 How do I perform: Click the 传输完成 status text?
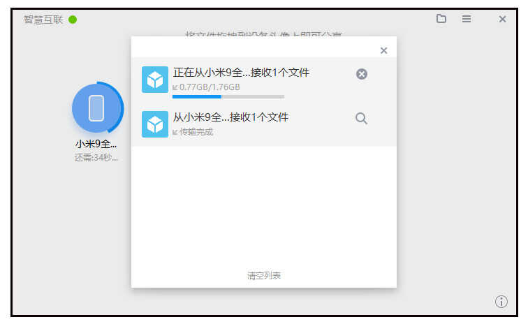196,132
